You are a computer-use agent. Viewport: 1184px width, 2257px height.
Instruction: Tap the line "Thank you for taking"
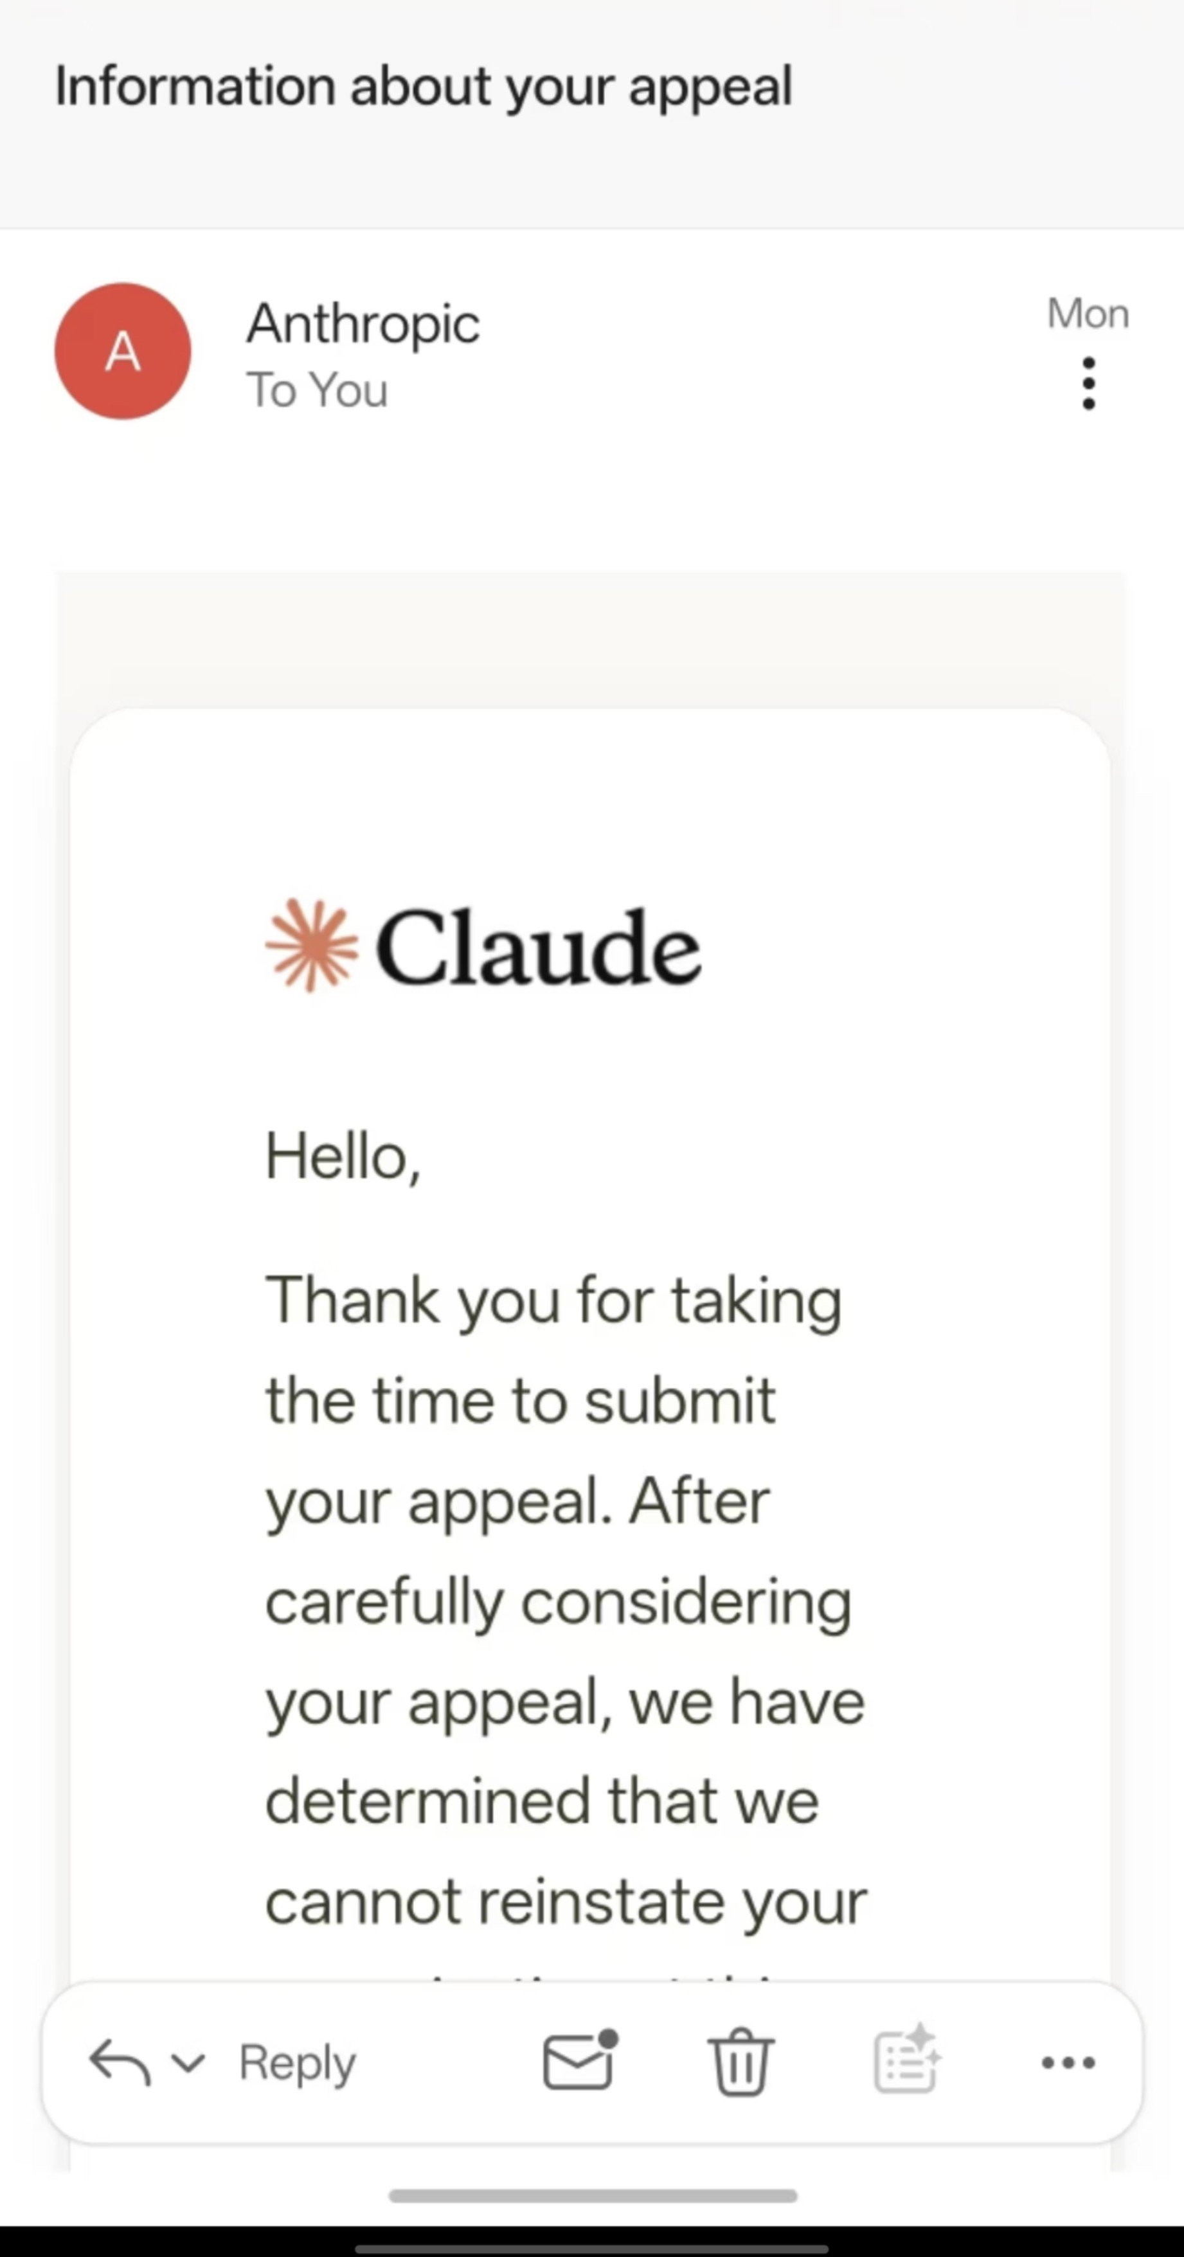click(554, 1302)
